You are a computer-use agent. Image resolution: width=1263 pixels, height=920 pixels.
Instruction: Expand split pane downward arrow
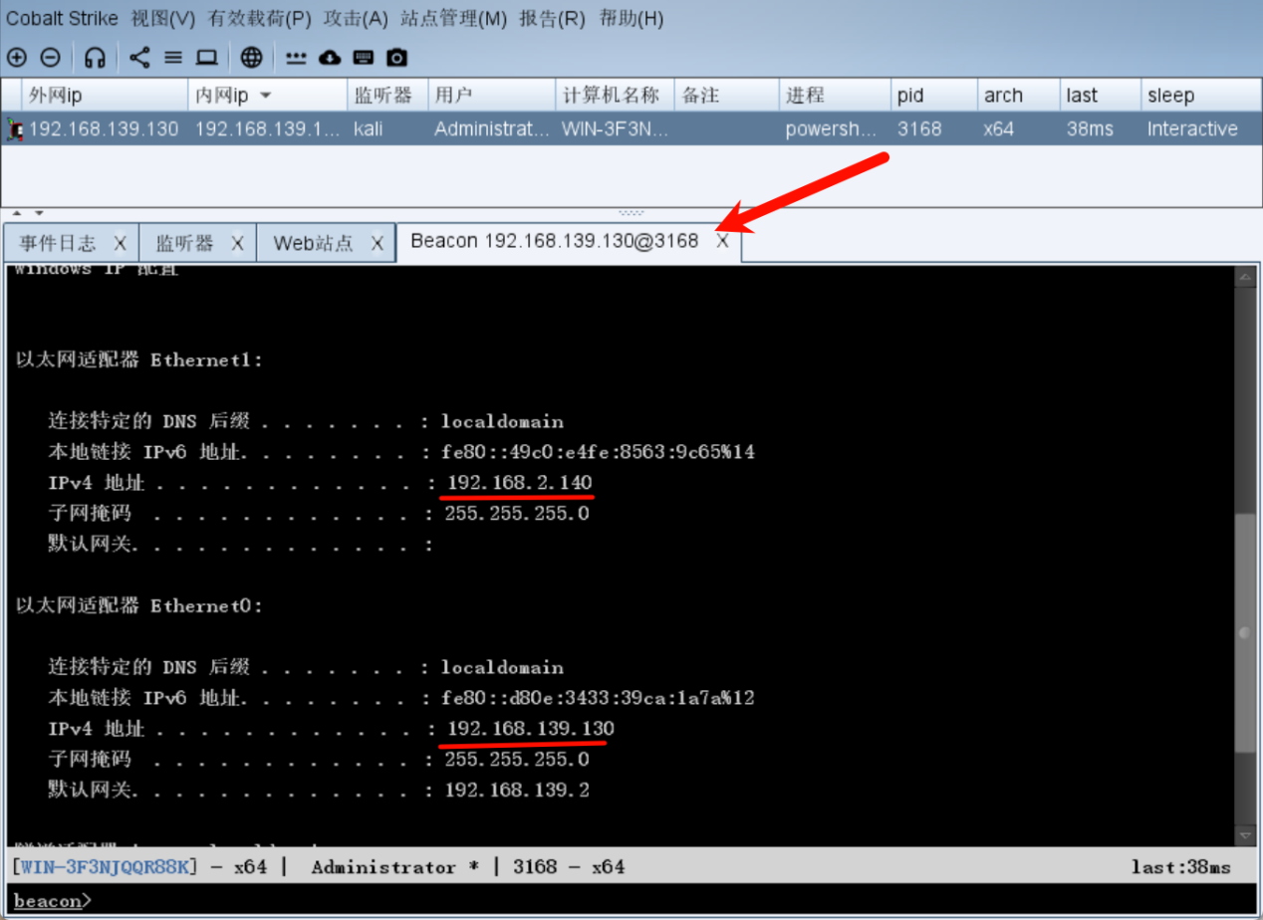(39, 212)
